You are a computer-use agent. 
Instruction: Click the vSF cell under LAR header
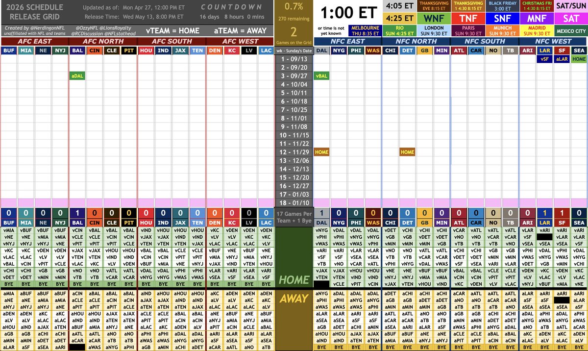tap(544, 59)
